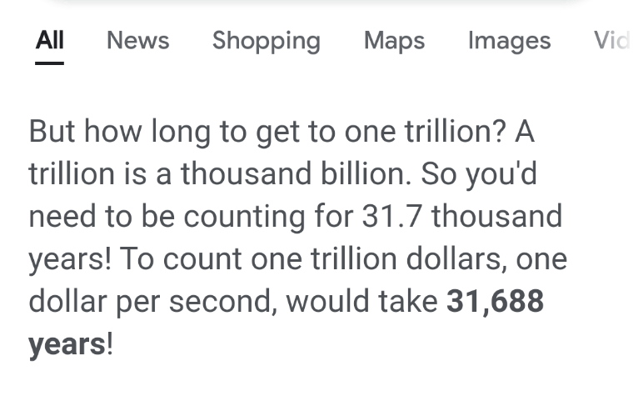
Task: Click the words So you'd
Action: tap(479, 175)
